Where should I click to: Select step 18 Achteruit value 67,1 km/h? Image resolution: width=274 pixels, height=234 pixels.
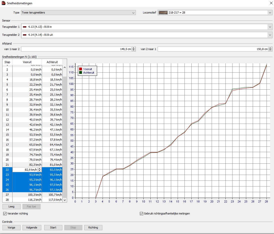point(52,150)
